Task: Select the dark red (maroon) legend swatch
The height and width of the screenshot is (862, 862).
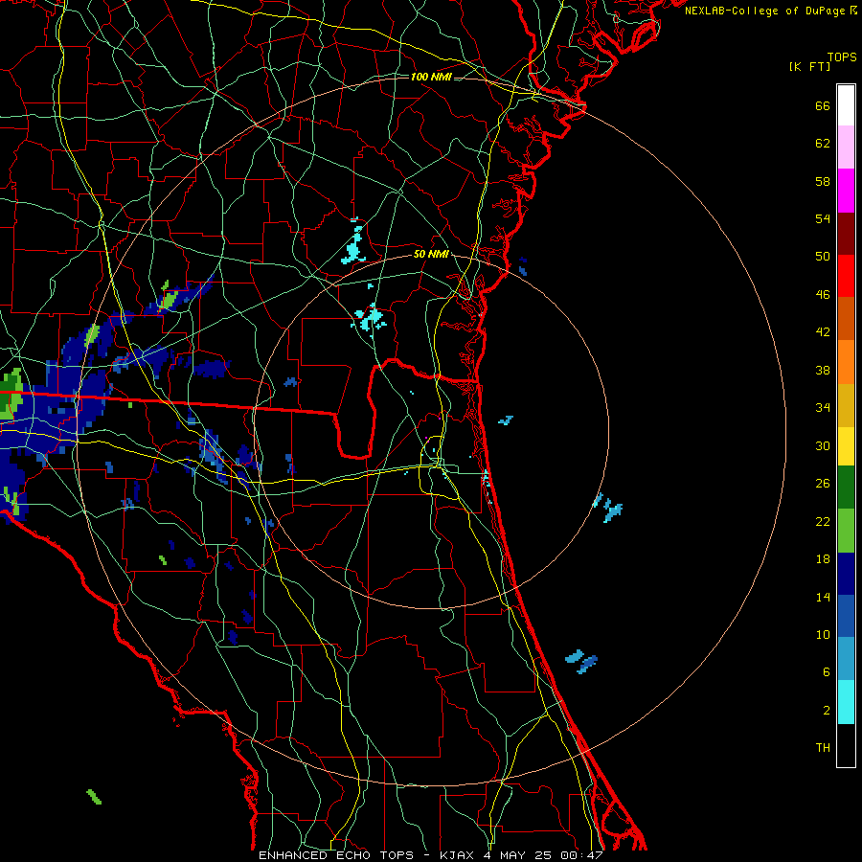Action: 846,234
